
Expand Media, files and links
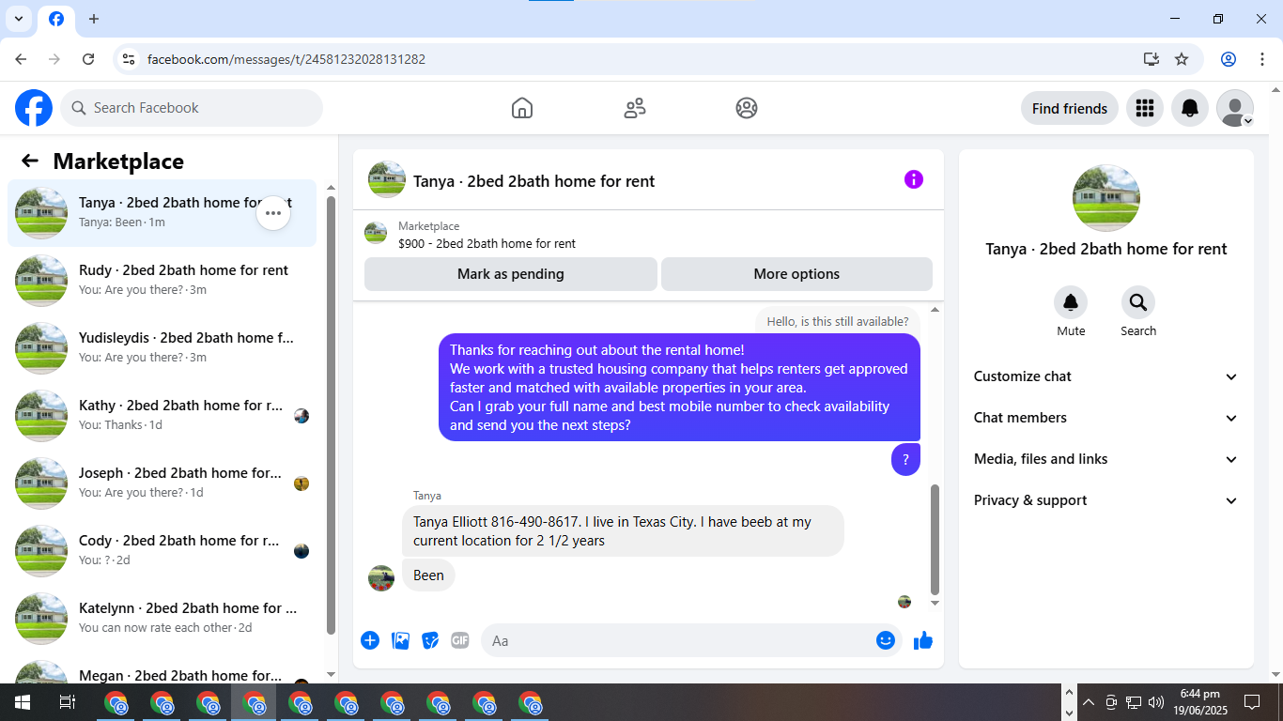coord(1106,459)
